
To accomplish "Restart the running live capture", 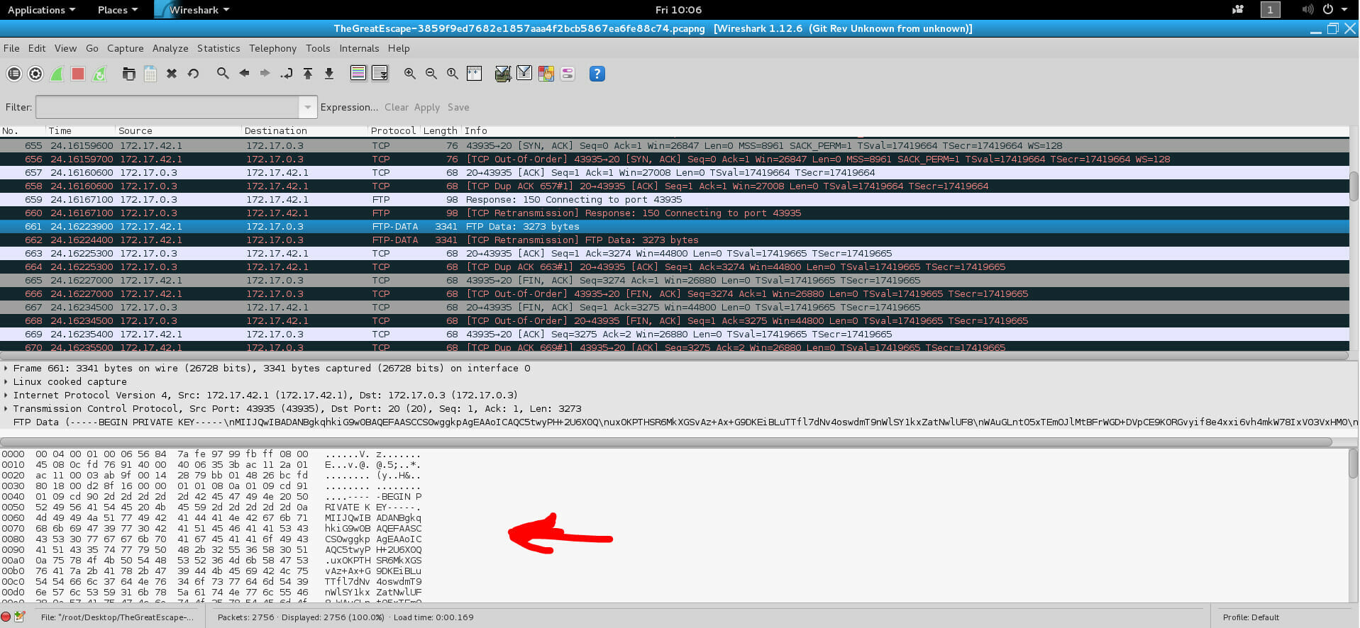I will tap(99, 74).
